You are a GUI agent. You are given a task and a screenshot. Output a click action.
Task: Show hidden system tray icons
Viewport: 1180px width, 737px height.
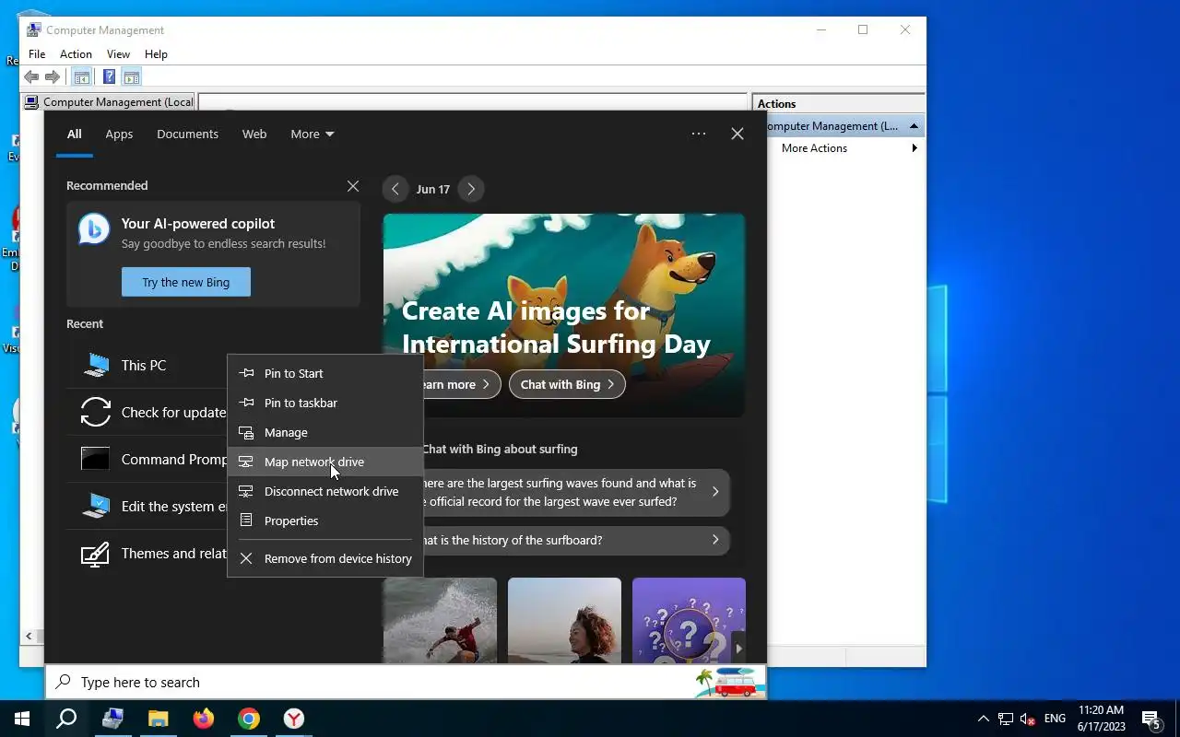coord(983,719)
